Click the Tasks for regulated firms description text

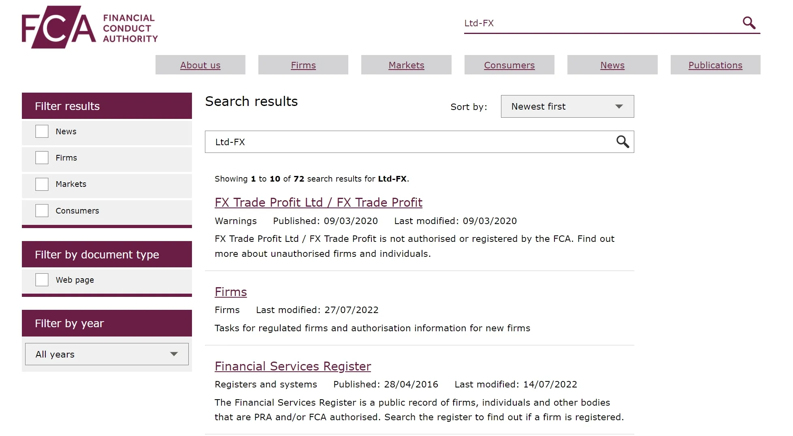[x=372, y=328]
